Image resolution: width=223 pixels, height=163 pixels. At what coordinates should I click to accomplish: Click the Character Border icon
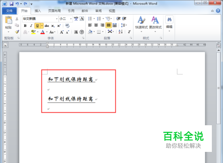pos(82,19)
